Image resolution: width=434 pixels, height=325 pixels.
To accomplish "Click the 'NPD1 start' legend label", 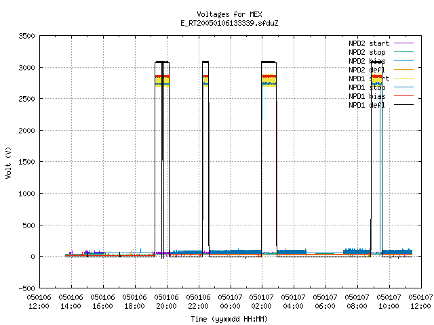I will 369,79.
